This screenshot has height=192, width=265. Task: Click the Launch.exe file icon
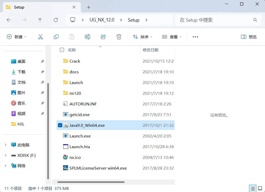point(66,136)
